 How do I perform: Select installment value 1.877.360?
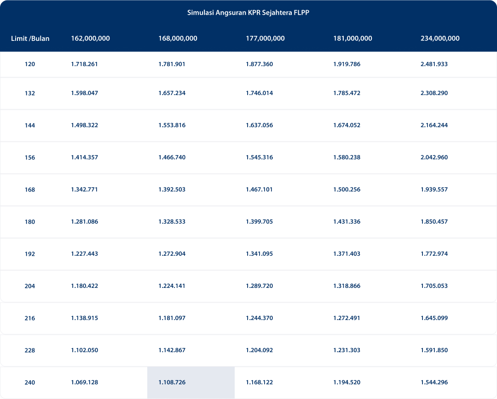pyautogui.click(x=259, y=64)
